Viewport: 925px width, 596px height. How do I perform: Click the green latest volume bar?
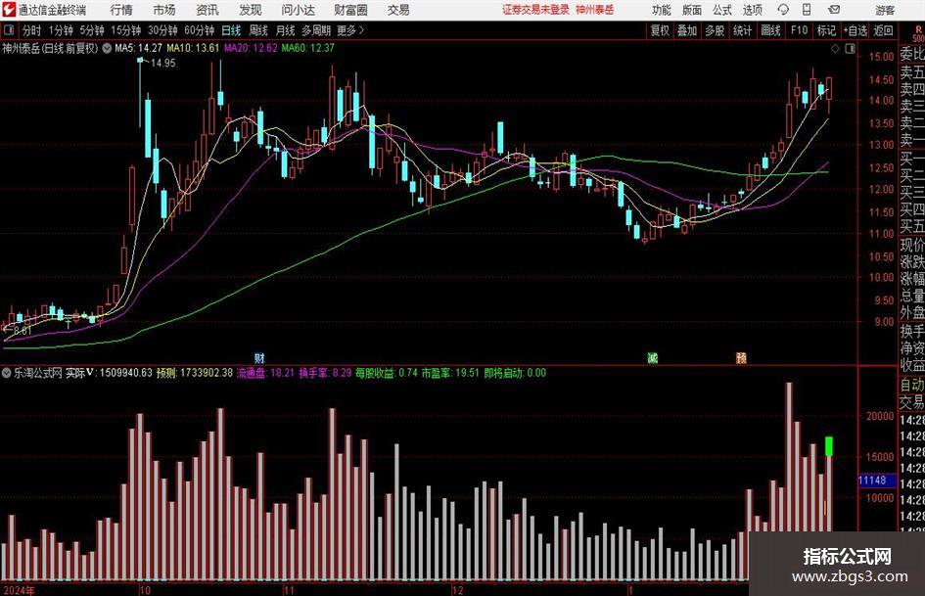[x=829, y=446]
